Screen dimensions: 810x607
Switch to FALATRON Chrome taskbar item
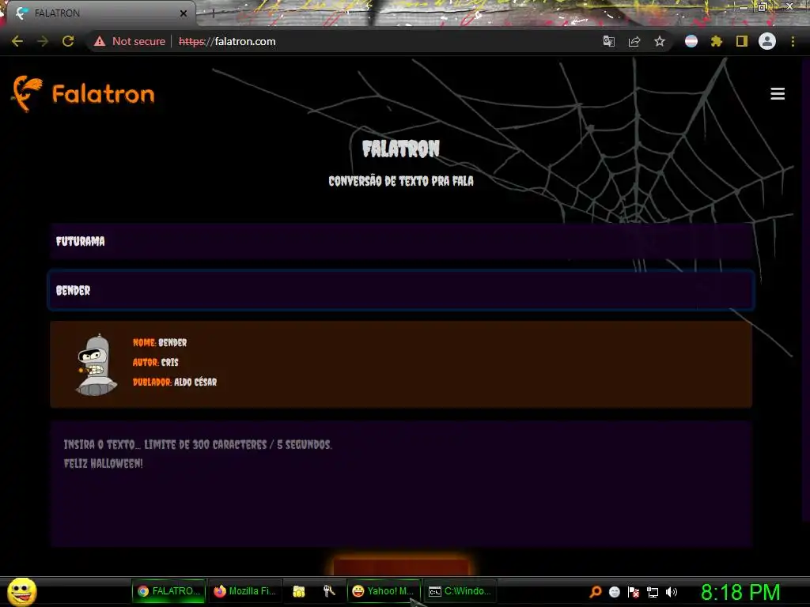click(168, 591)
